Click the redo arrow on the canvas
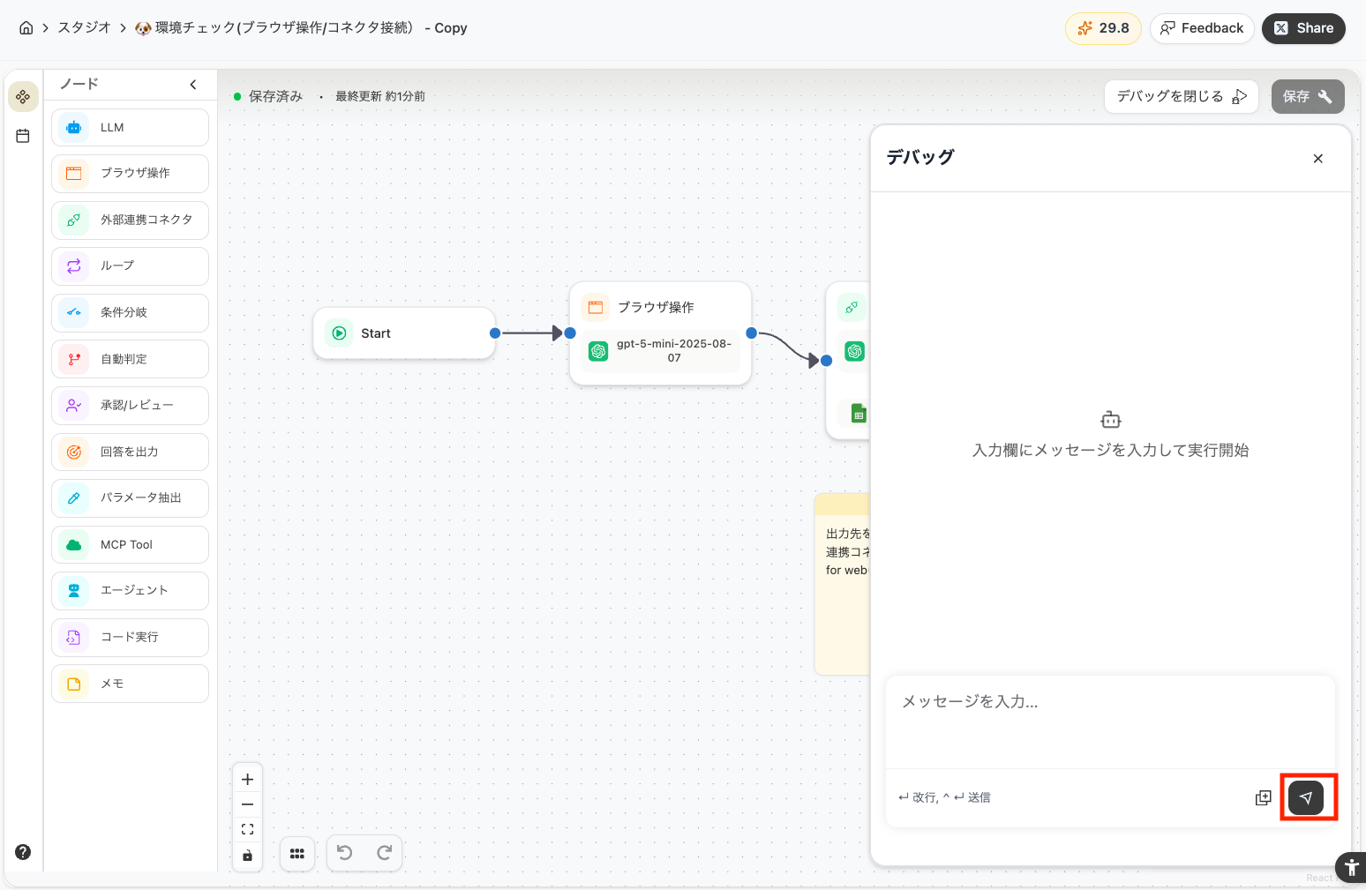Viewport: 1366px width, 890px height. [384, 853]
